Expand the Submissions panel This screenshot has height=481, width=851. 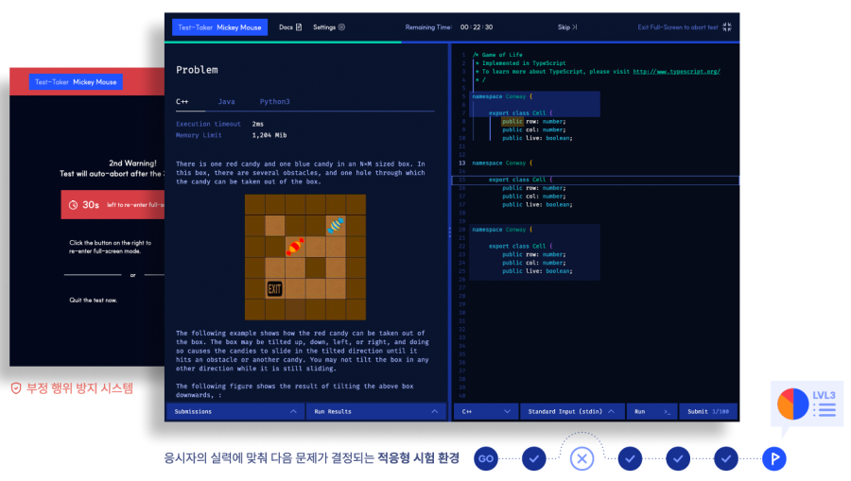[x=234, y=412]
